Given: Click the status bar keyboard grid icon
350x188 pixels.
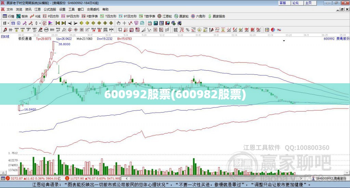Looking at the screenshot, I should (x=3, y=178).
